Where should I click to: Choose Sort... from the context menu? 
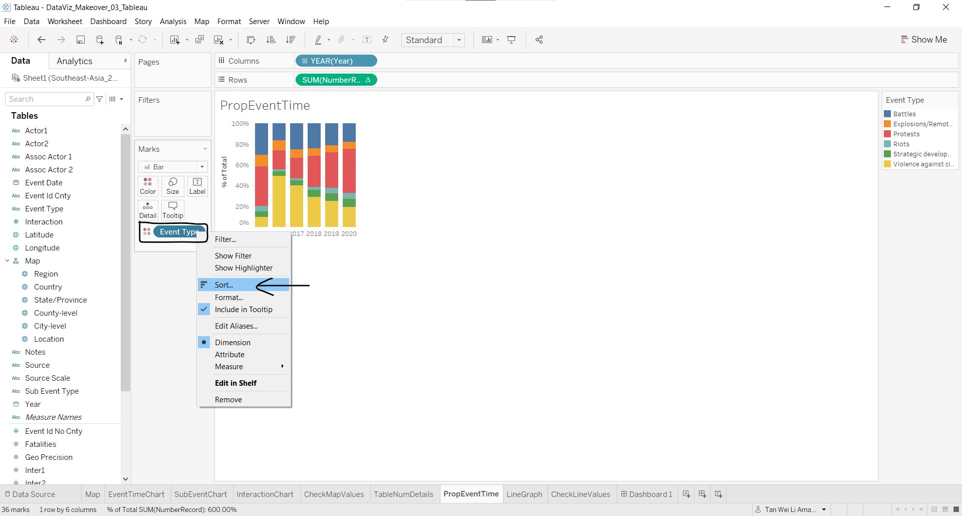pos(224,285)
